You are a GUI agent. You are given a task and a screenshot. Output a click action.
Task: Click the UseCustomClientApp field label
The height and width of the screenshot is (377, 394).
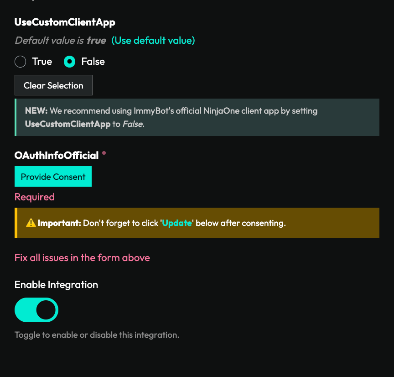click(x=65, y=22)
